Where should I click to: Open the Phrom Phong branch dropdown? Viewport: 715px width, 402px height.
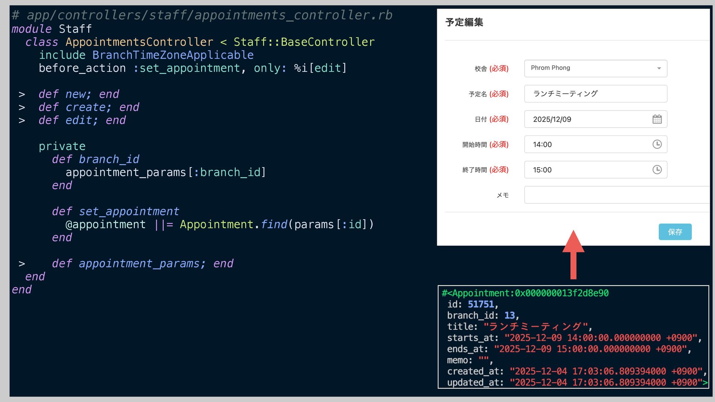(x=595, y=68)
